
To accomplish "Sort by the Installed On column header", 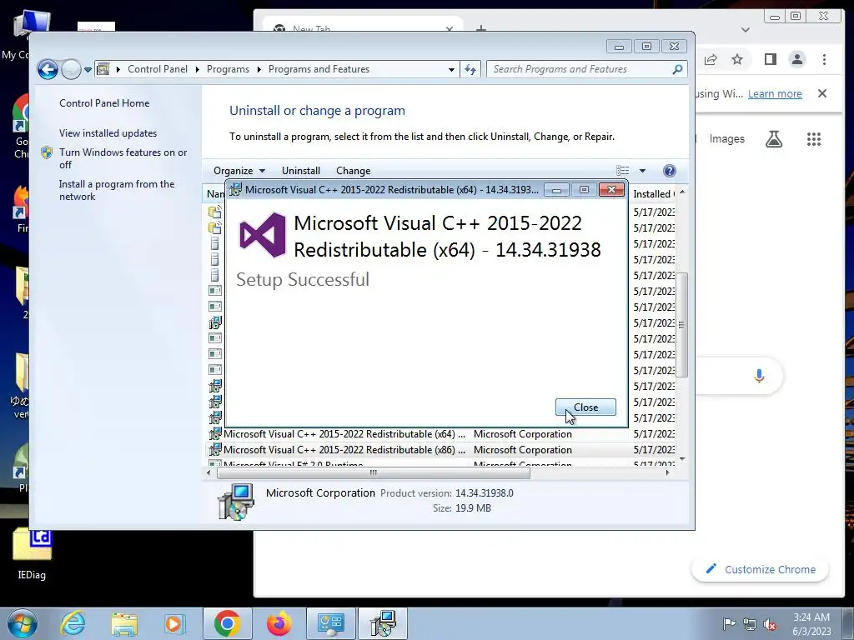I will (x=652, y=193).
